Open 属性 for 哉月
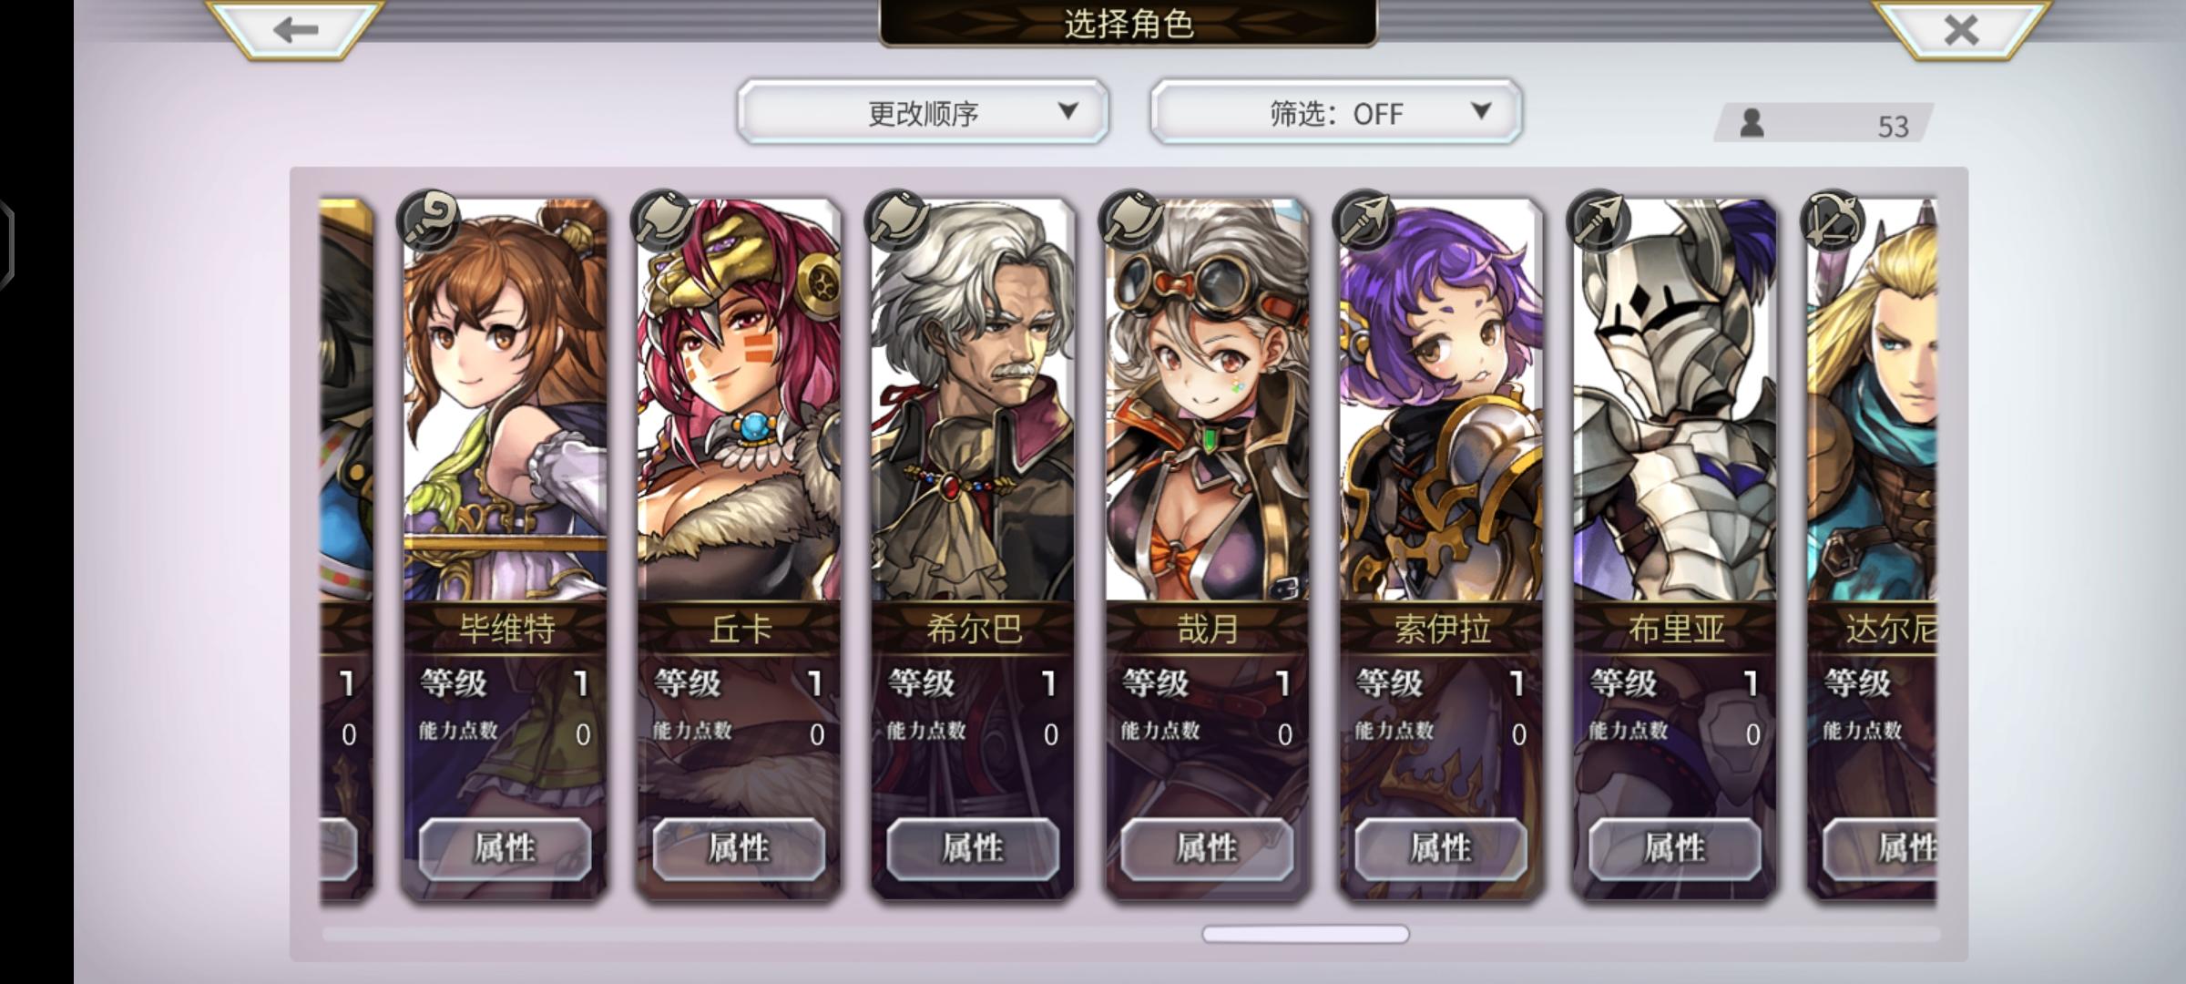2186x984 pixels. pos(1207,848)
